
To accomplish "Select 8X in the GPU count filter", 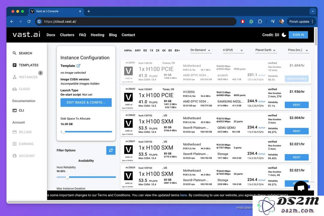I will 170,50.
